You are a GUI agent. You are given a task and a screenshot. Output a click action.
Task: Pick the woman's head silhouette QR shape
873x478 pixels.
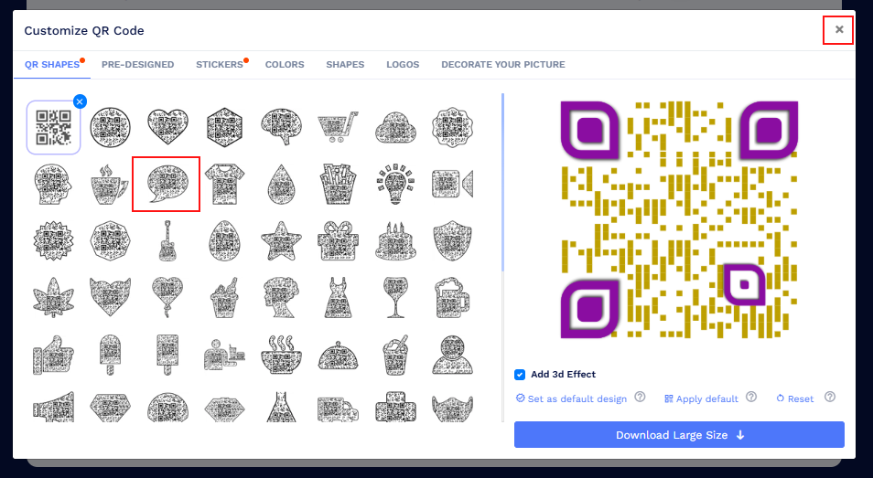[282, 298]
